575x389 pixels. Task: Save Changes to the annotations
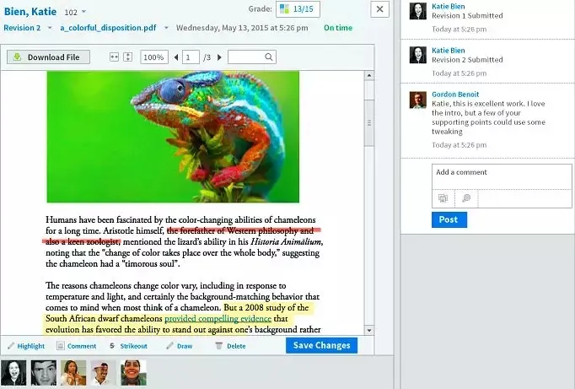click(321, 346)
